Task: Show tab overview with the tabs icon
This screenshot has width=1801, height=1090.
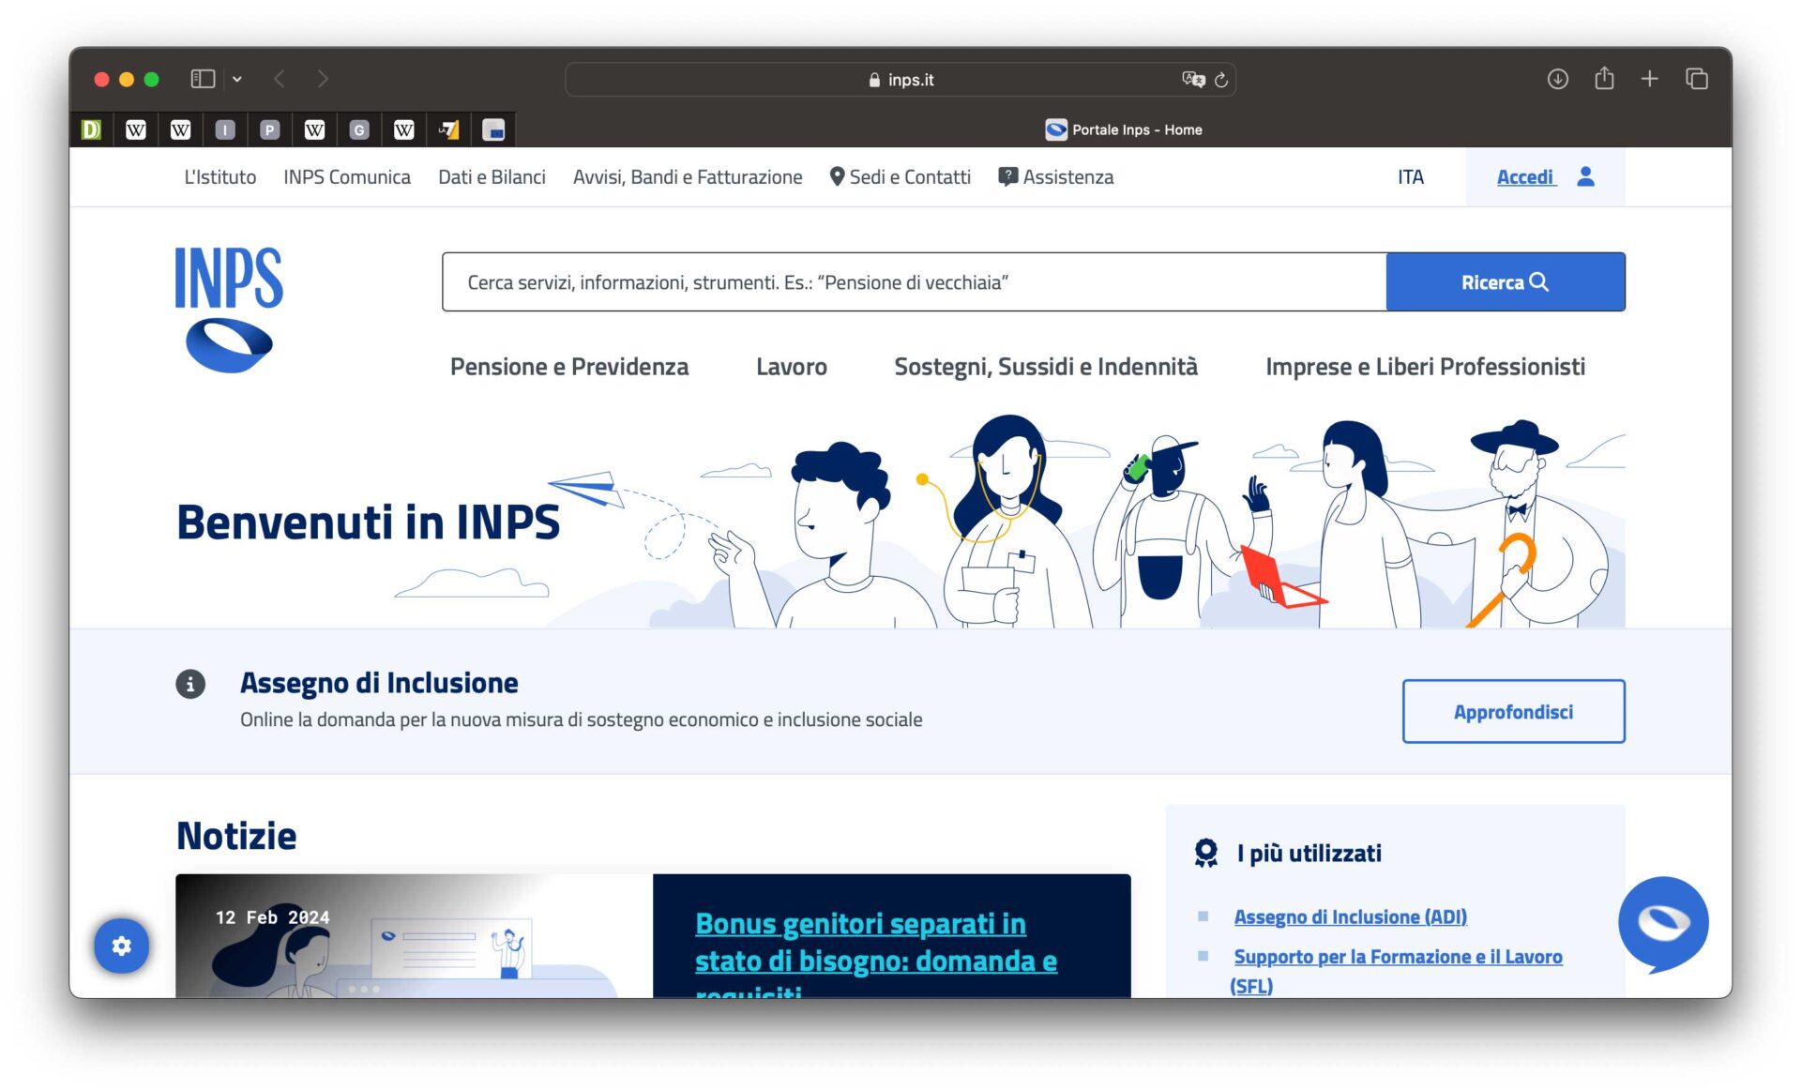Action: [1696, 80]
